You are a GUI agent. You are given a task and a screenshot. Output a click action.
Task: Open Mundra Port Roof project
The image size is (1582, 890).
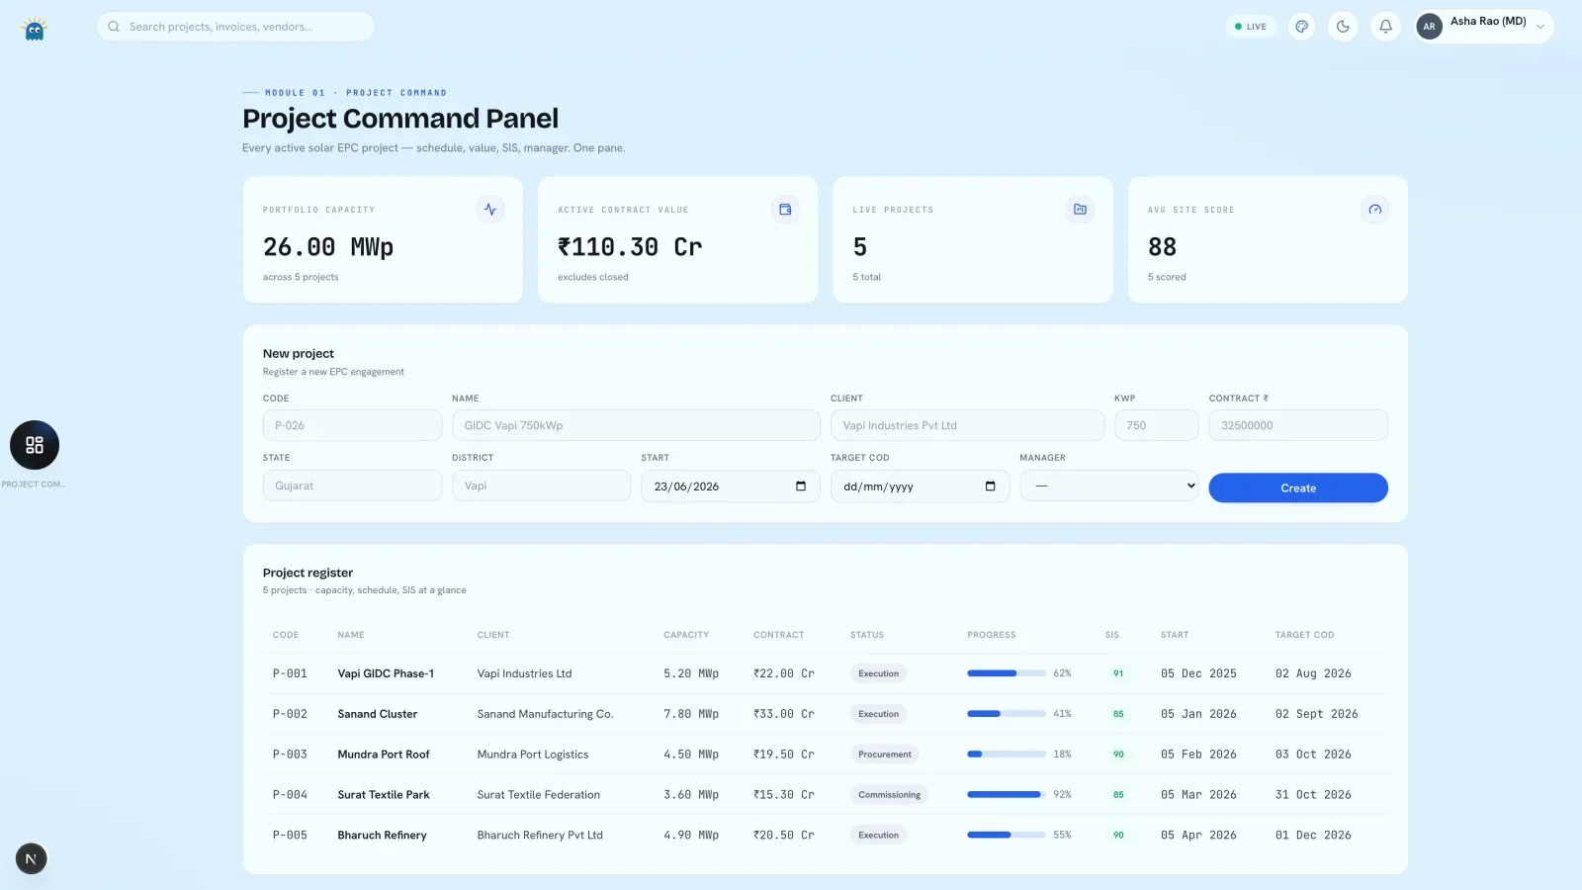tap(384, 755)
